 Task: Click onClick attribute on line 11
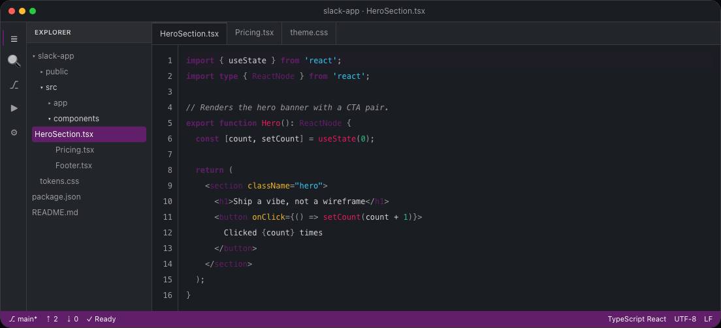click(268, 217)
